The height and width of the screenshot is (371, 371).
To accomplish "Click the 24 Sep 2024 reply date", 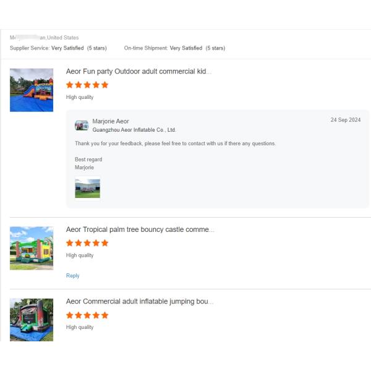I will click(346, 120).
